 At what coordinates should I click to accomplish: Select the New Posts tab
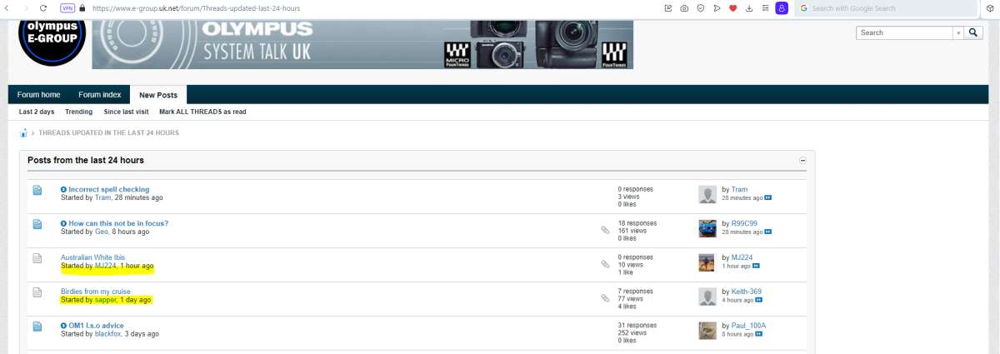[x=158, y=95]
